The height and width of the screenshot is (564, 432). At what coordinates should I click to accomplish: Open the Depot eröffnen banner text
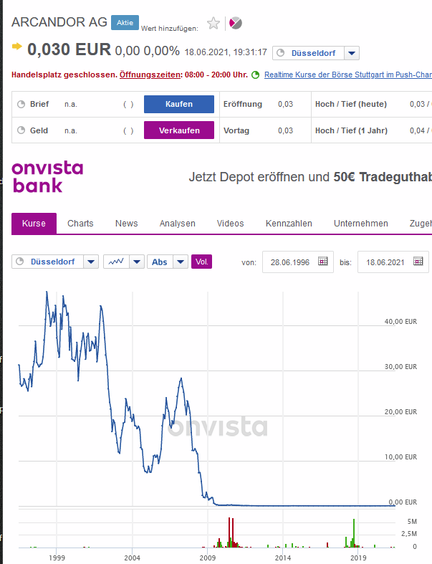[310, 177]
